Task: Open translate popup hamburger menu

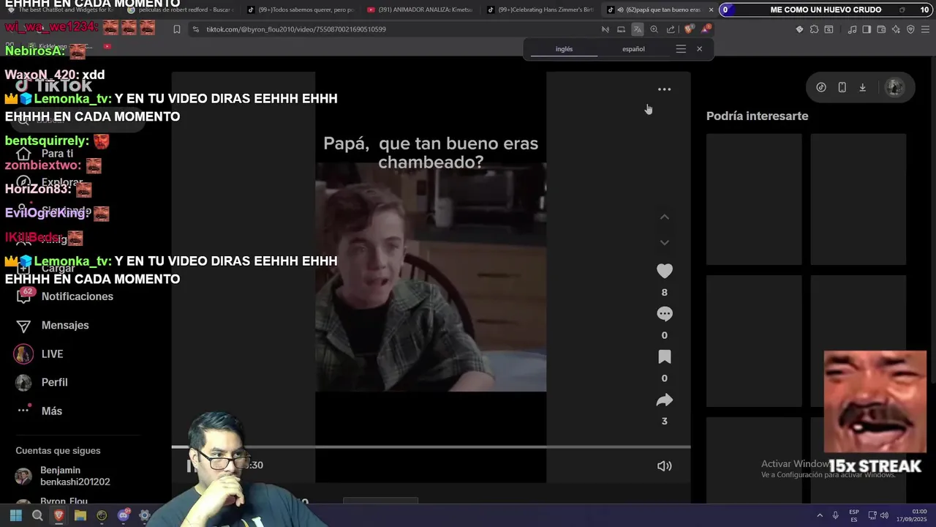Action: click(681, 49)
